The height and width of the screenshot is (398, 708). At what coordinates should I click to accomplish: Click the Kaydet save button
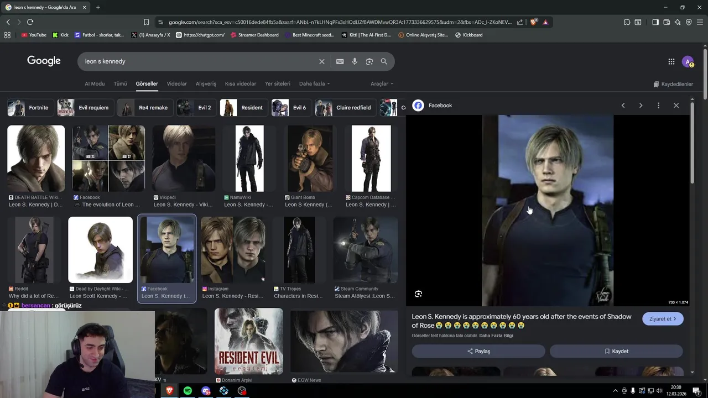pos(616,351)
